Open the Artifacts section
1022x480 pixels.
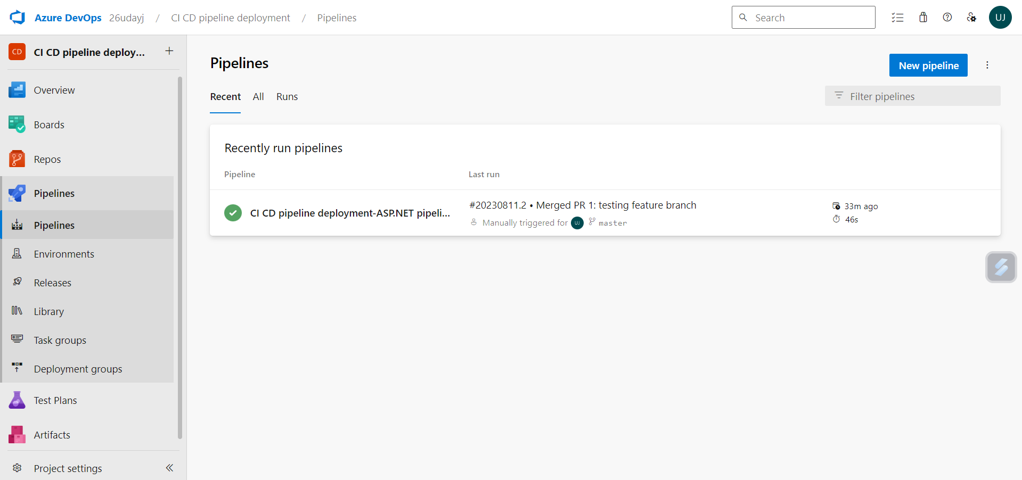point(52,435)
